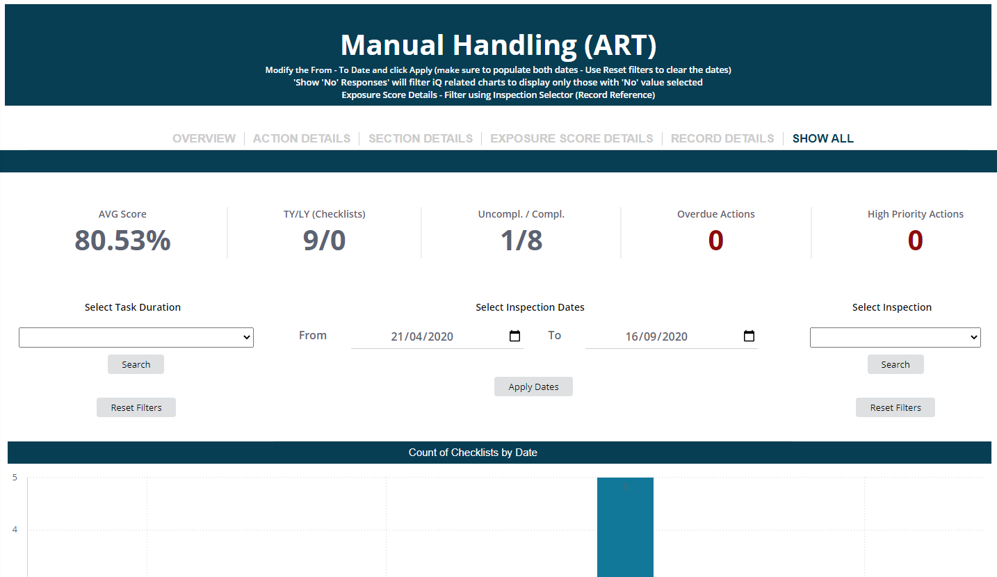Switch to the Overview tab

pos(204,138)
